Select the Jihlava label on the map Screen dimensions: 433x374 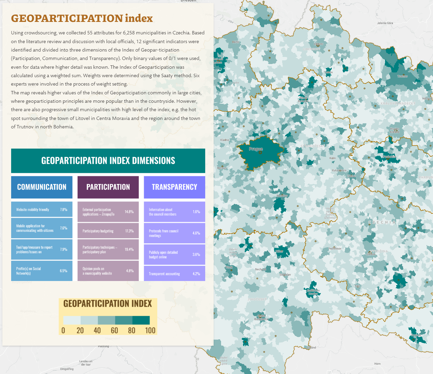[371, 254]
